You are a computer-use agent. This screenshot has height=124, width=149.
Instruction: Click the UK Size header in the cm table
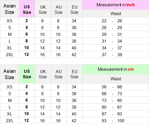pos(43,74)
